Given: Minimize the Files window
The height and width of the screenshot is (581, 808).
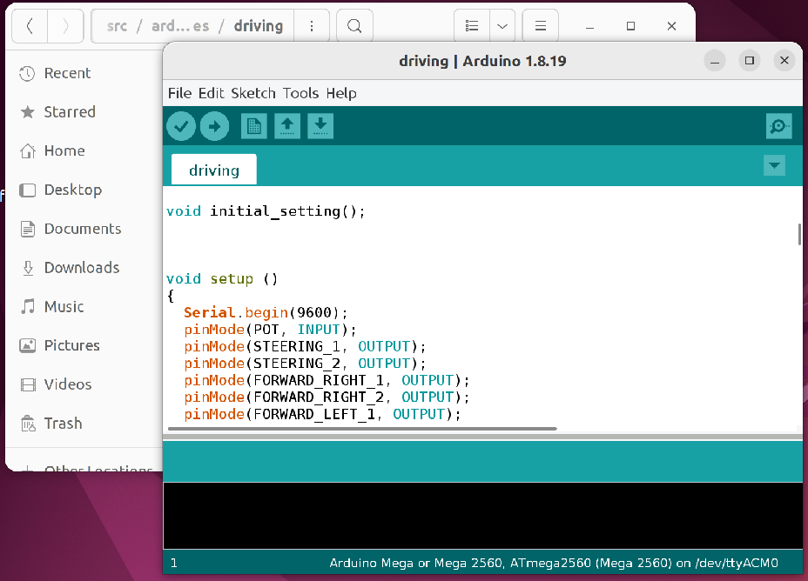Looking at the screenshot, I should (x=589, y=26).
